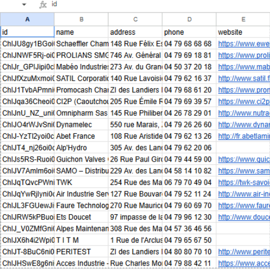Select the 'Faure Technolog' name cell
270x270 pixels.
[81, 205]
